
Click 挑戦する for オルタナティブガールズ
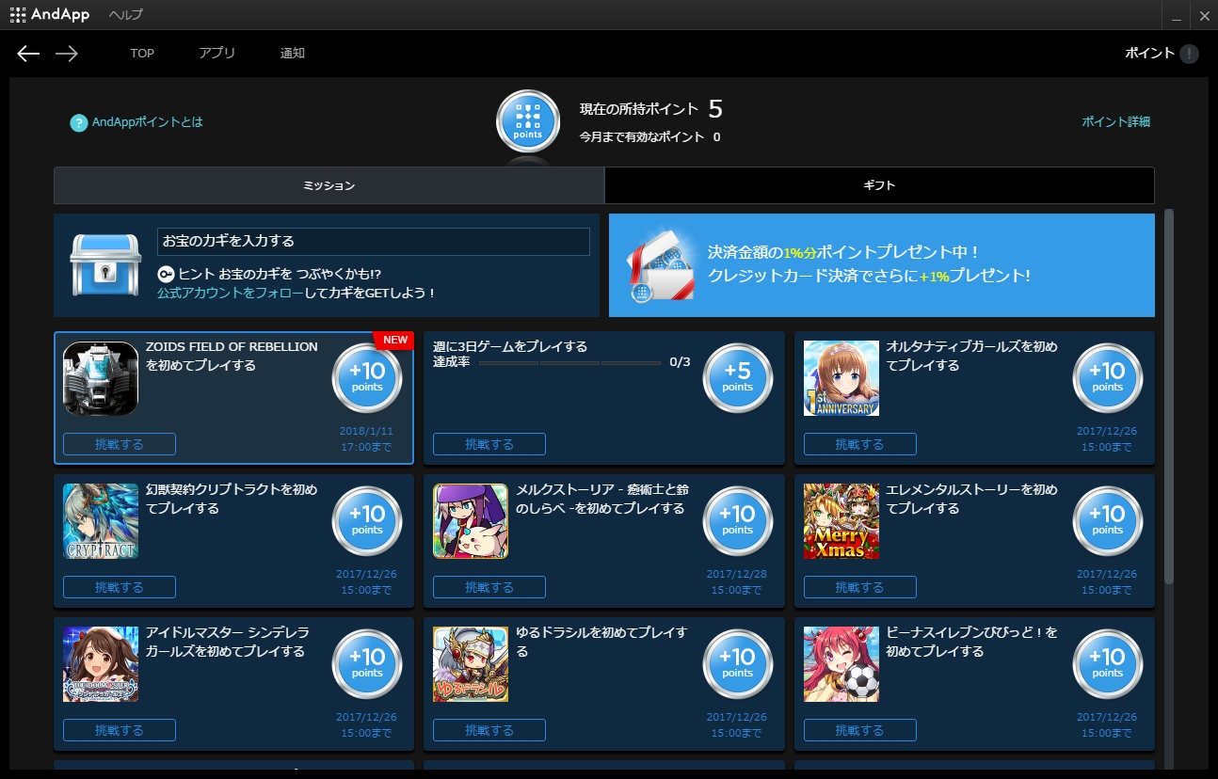(x=860, y=444)
